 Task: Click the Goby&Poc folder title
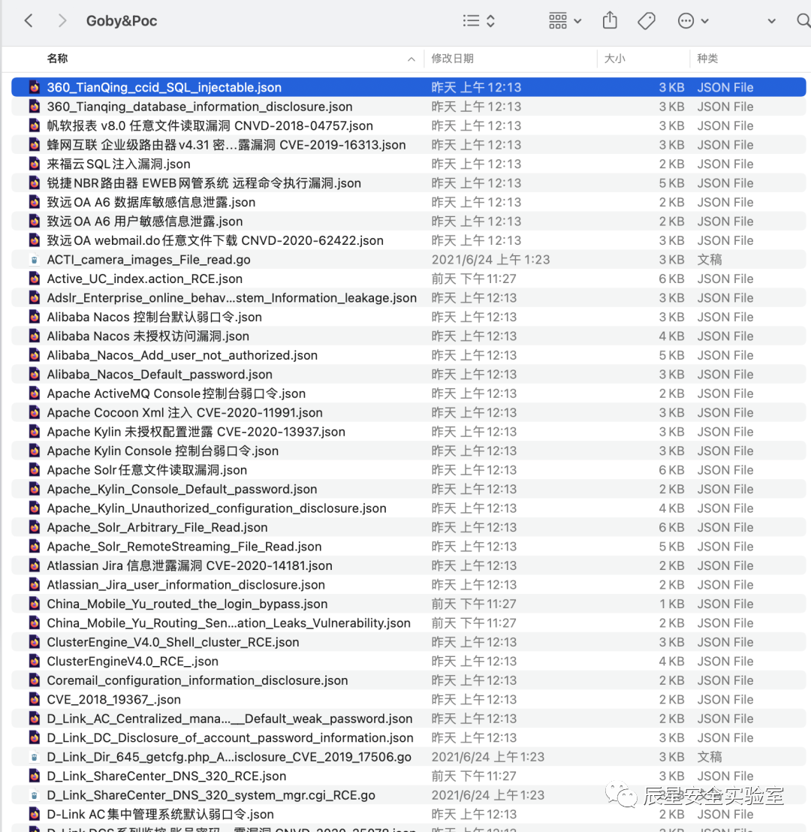pyautogui.click(x=122, y=21)
